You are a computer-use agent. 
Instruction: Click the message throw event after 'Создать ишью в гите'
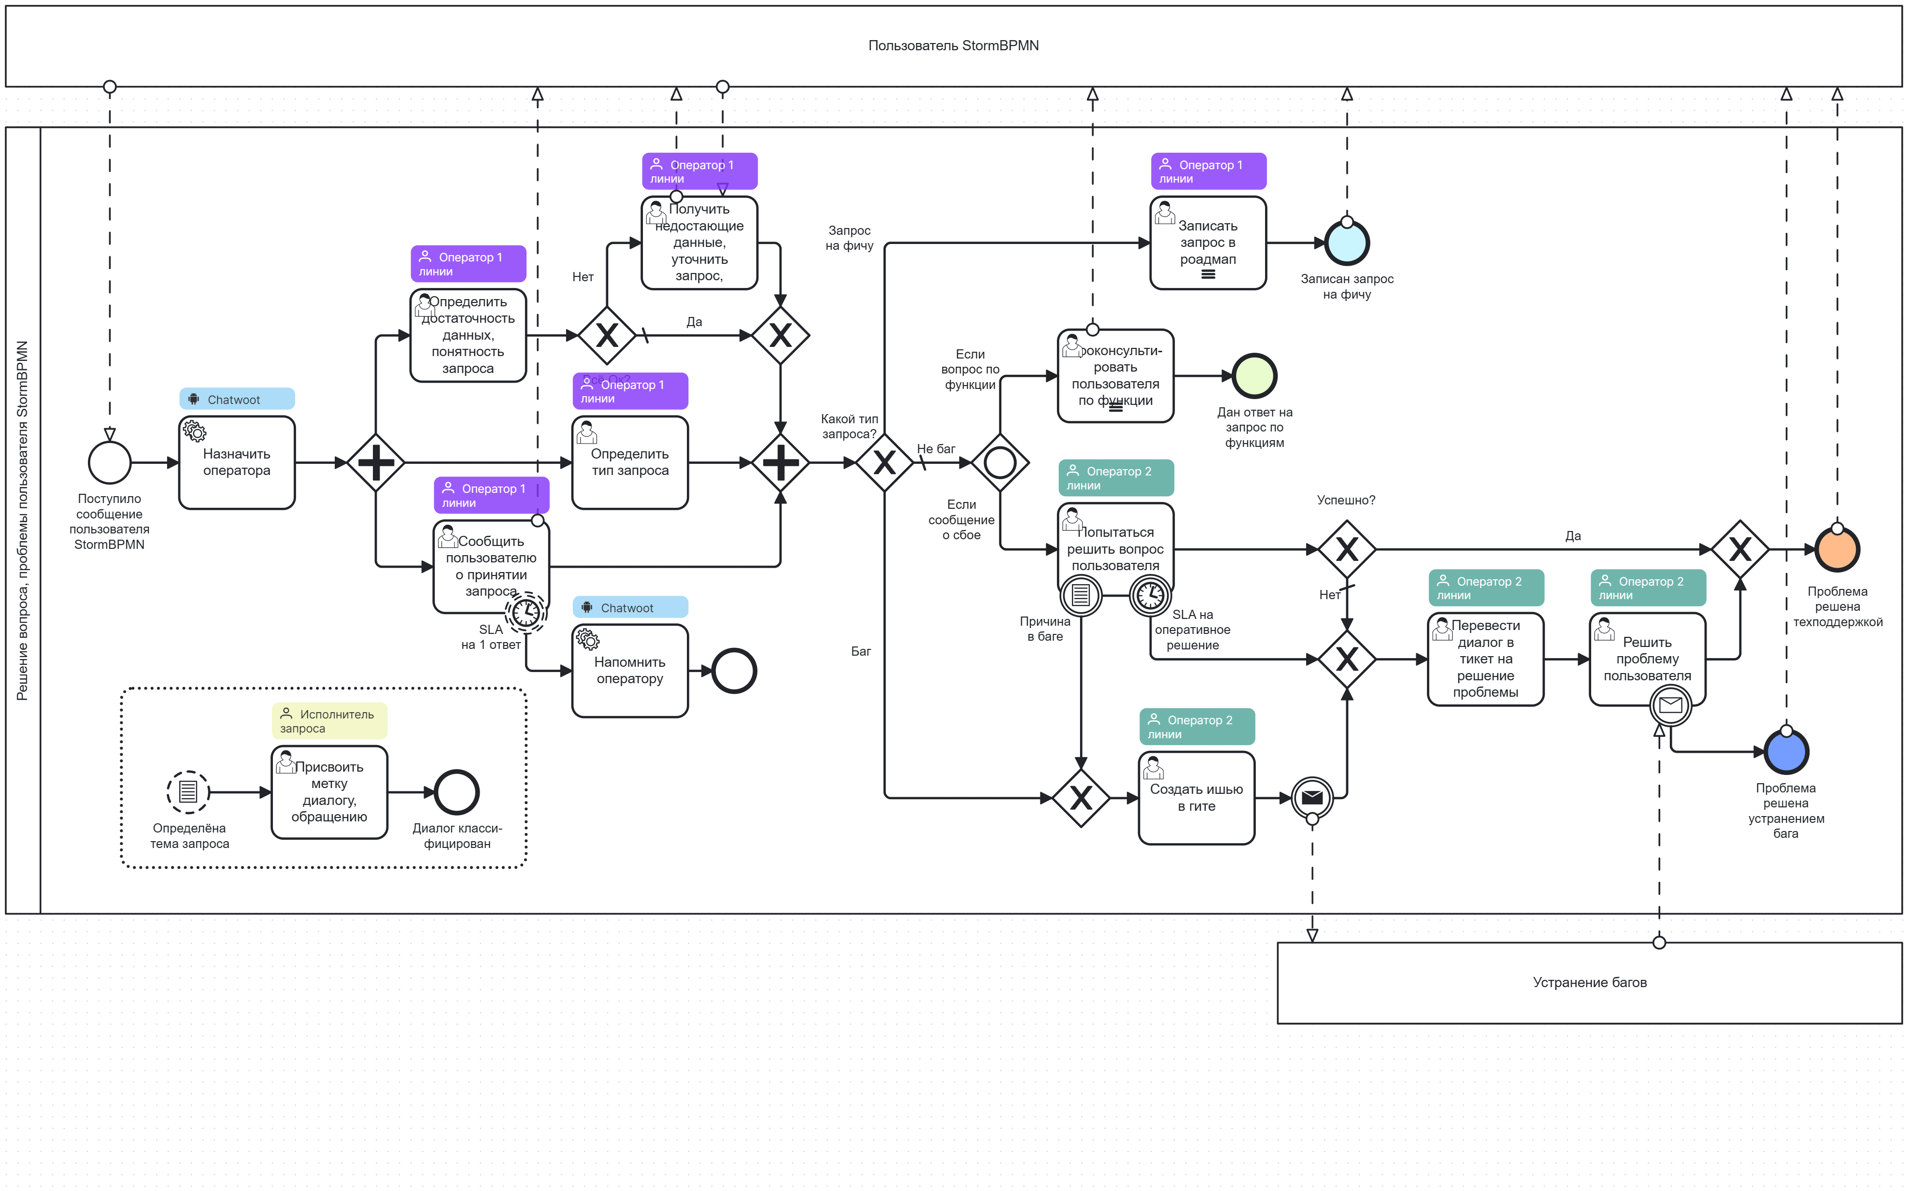coord(1312,798)
